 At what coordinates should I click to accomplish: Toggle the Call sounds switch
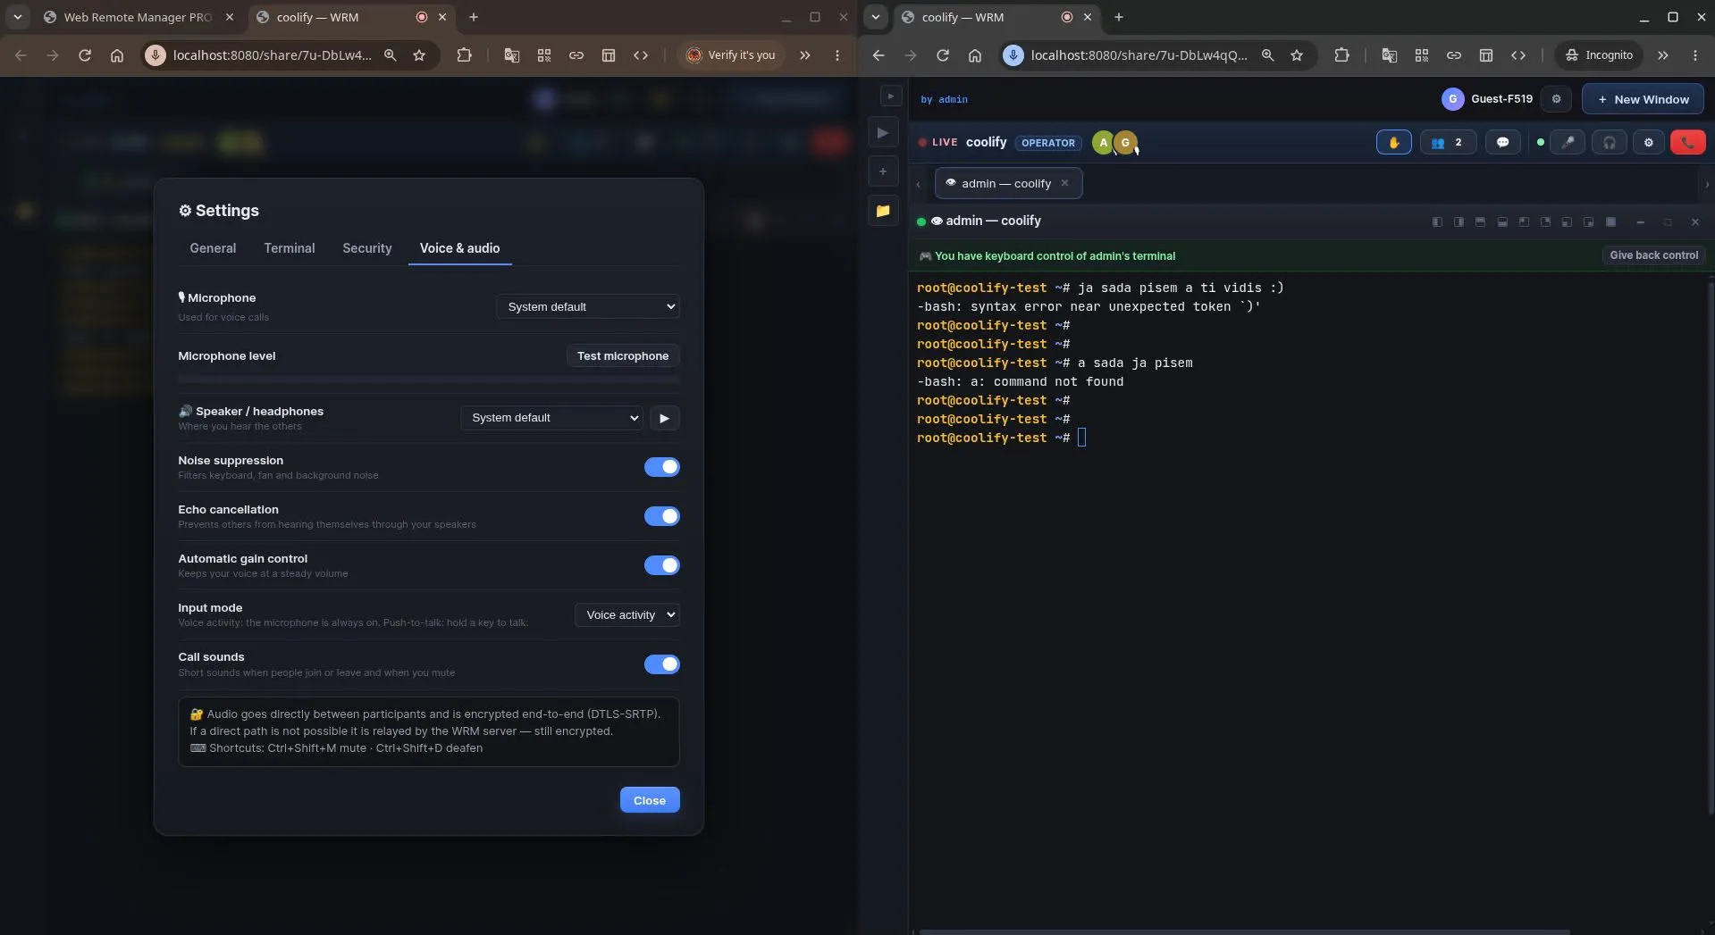tap(661, 664)
